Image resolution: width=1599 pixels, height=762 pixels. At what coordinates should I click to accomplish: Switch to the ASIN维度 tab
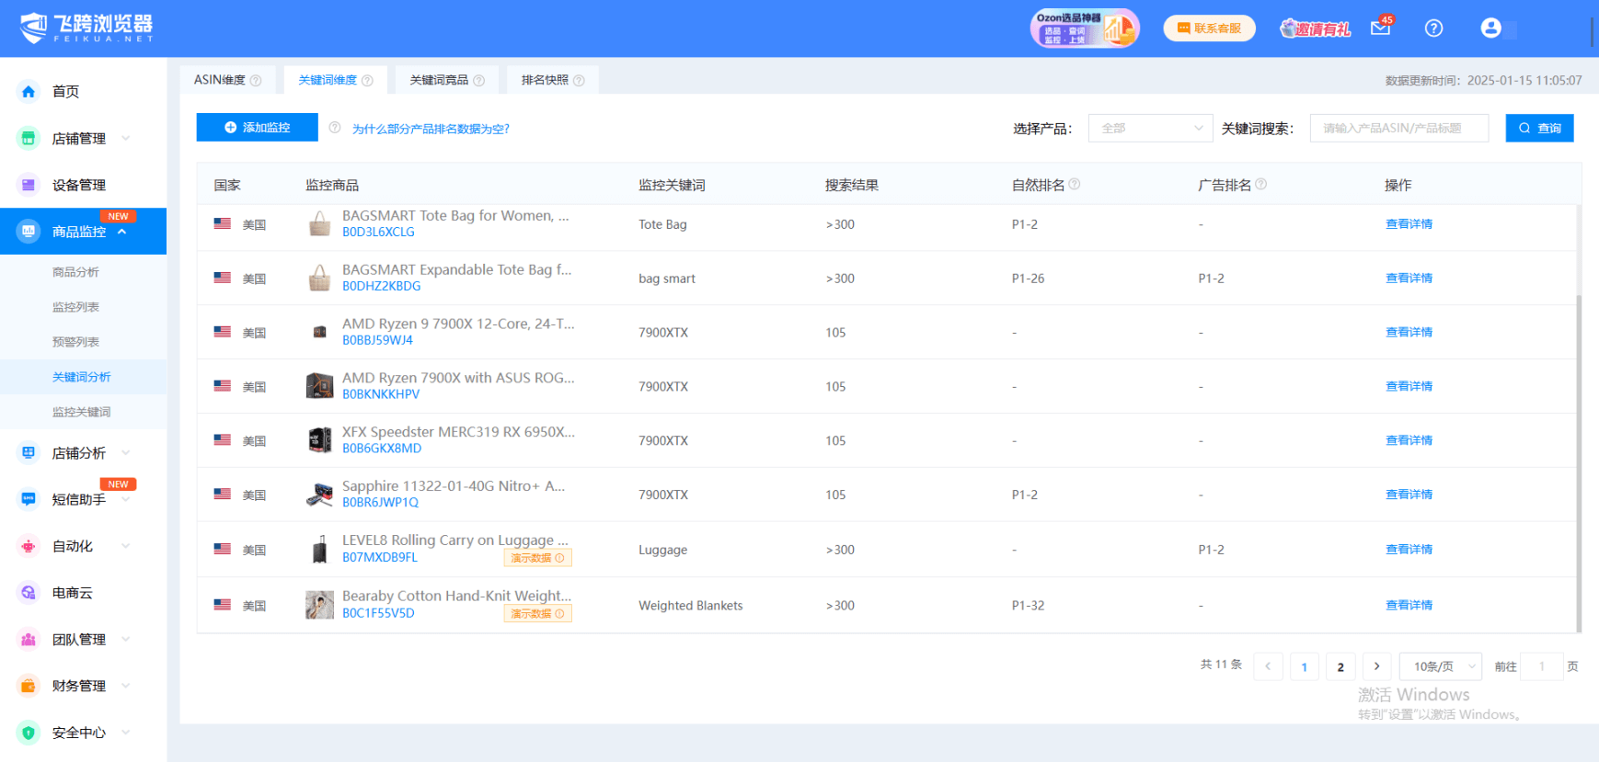point(227,80)
